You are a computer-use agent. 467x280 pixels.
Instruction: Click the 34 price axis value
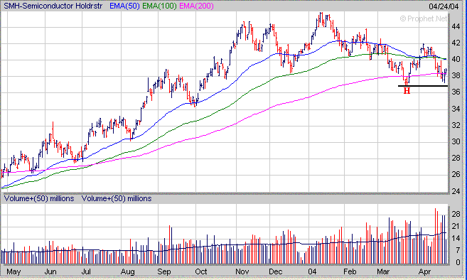(x=456, y=109)
